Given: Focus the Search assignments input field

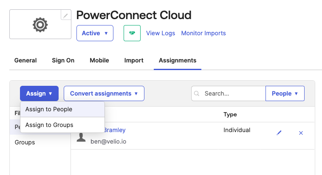Looking at the screenshot, I should pyautogui.click(x=233, y=93).
